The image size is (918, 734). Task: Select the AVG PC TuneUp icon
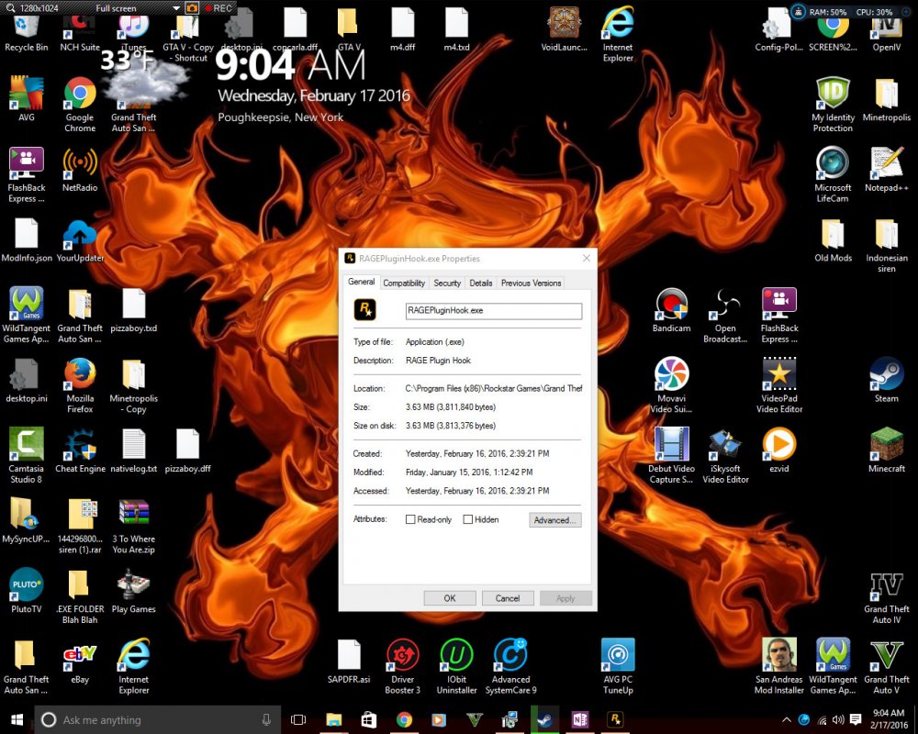click(x=618, y=667)
